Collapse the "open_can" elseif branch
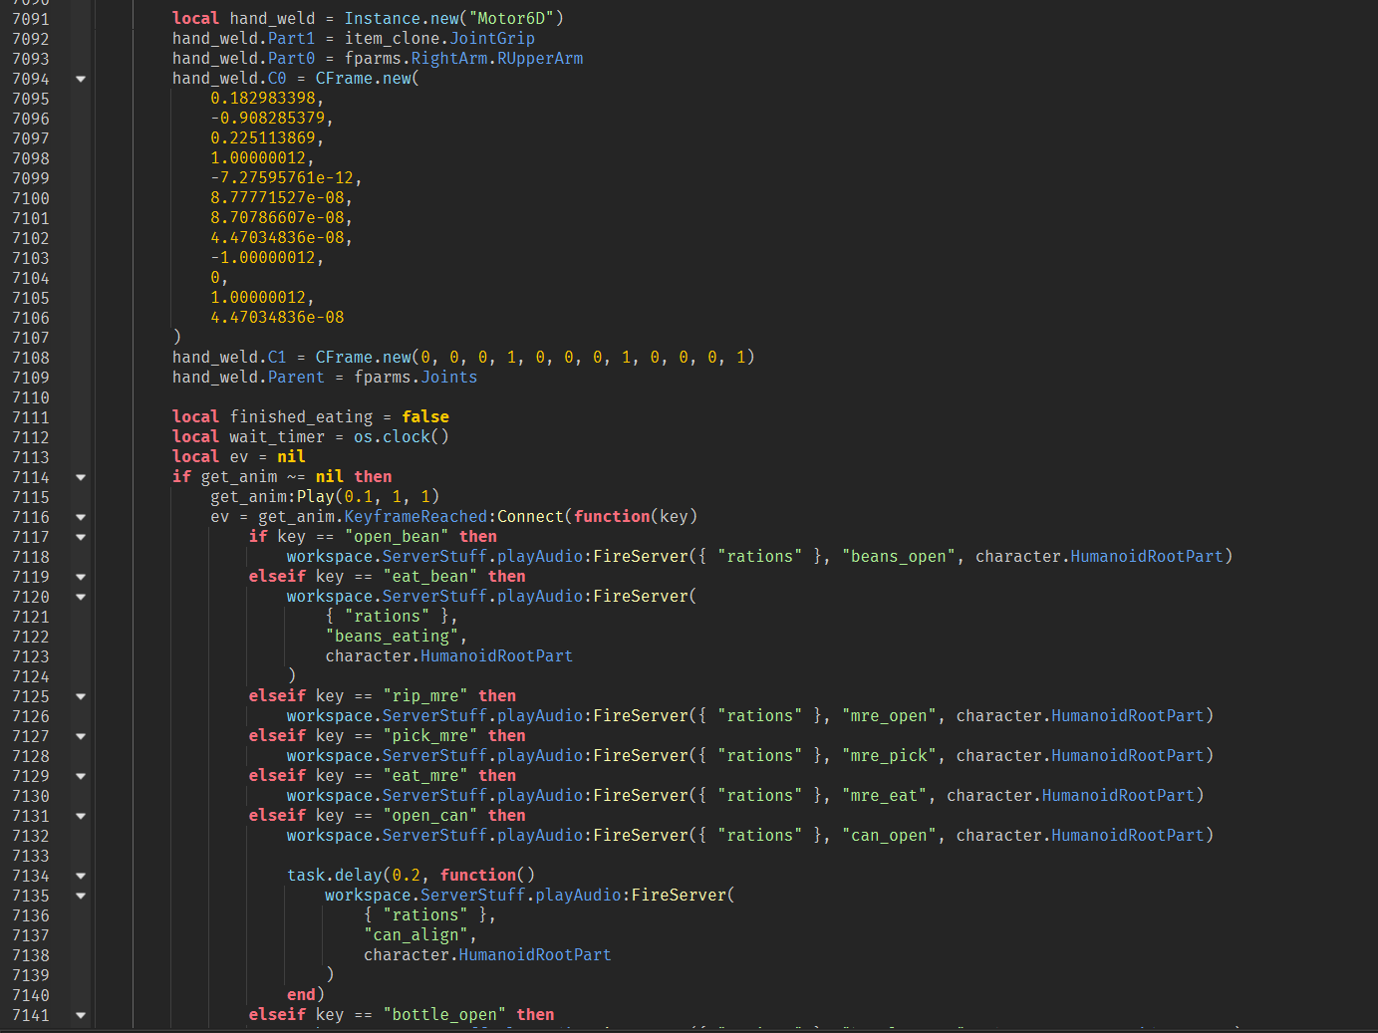 (x=80, y=815)
